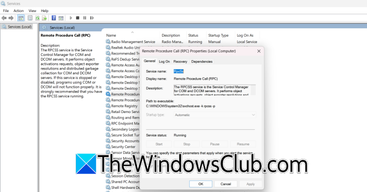This screenshot has height=192, width=367.
Task: Click the Forward arrow toolbar icon
Action: click(x=11, y=18)
